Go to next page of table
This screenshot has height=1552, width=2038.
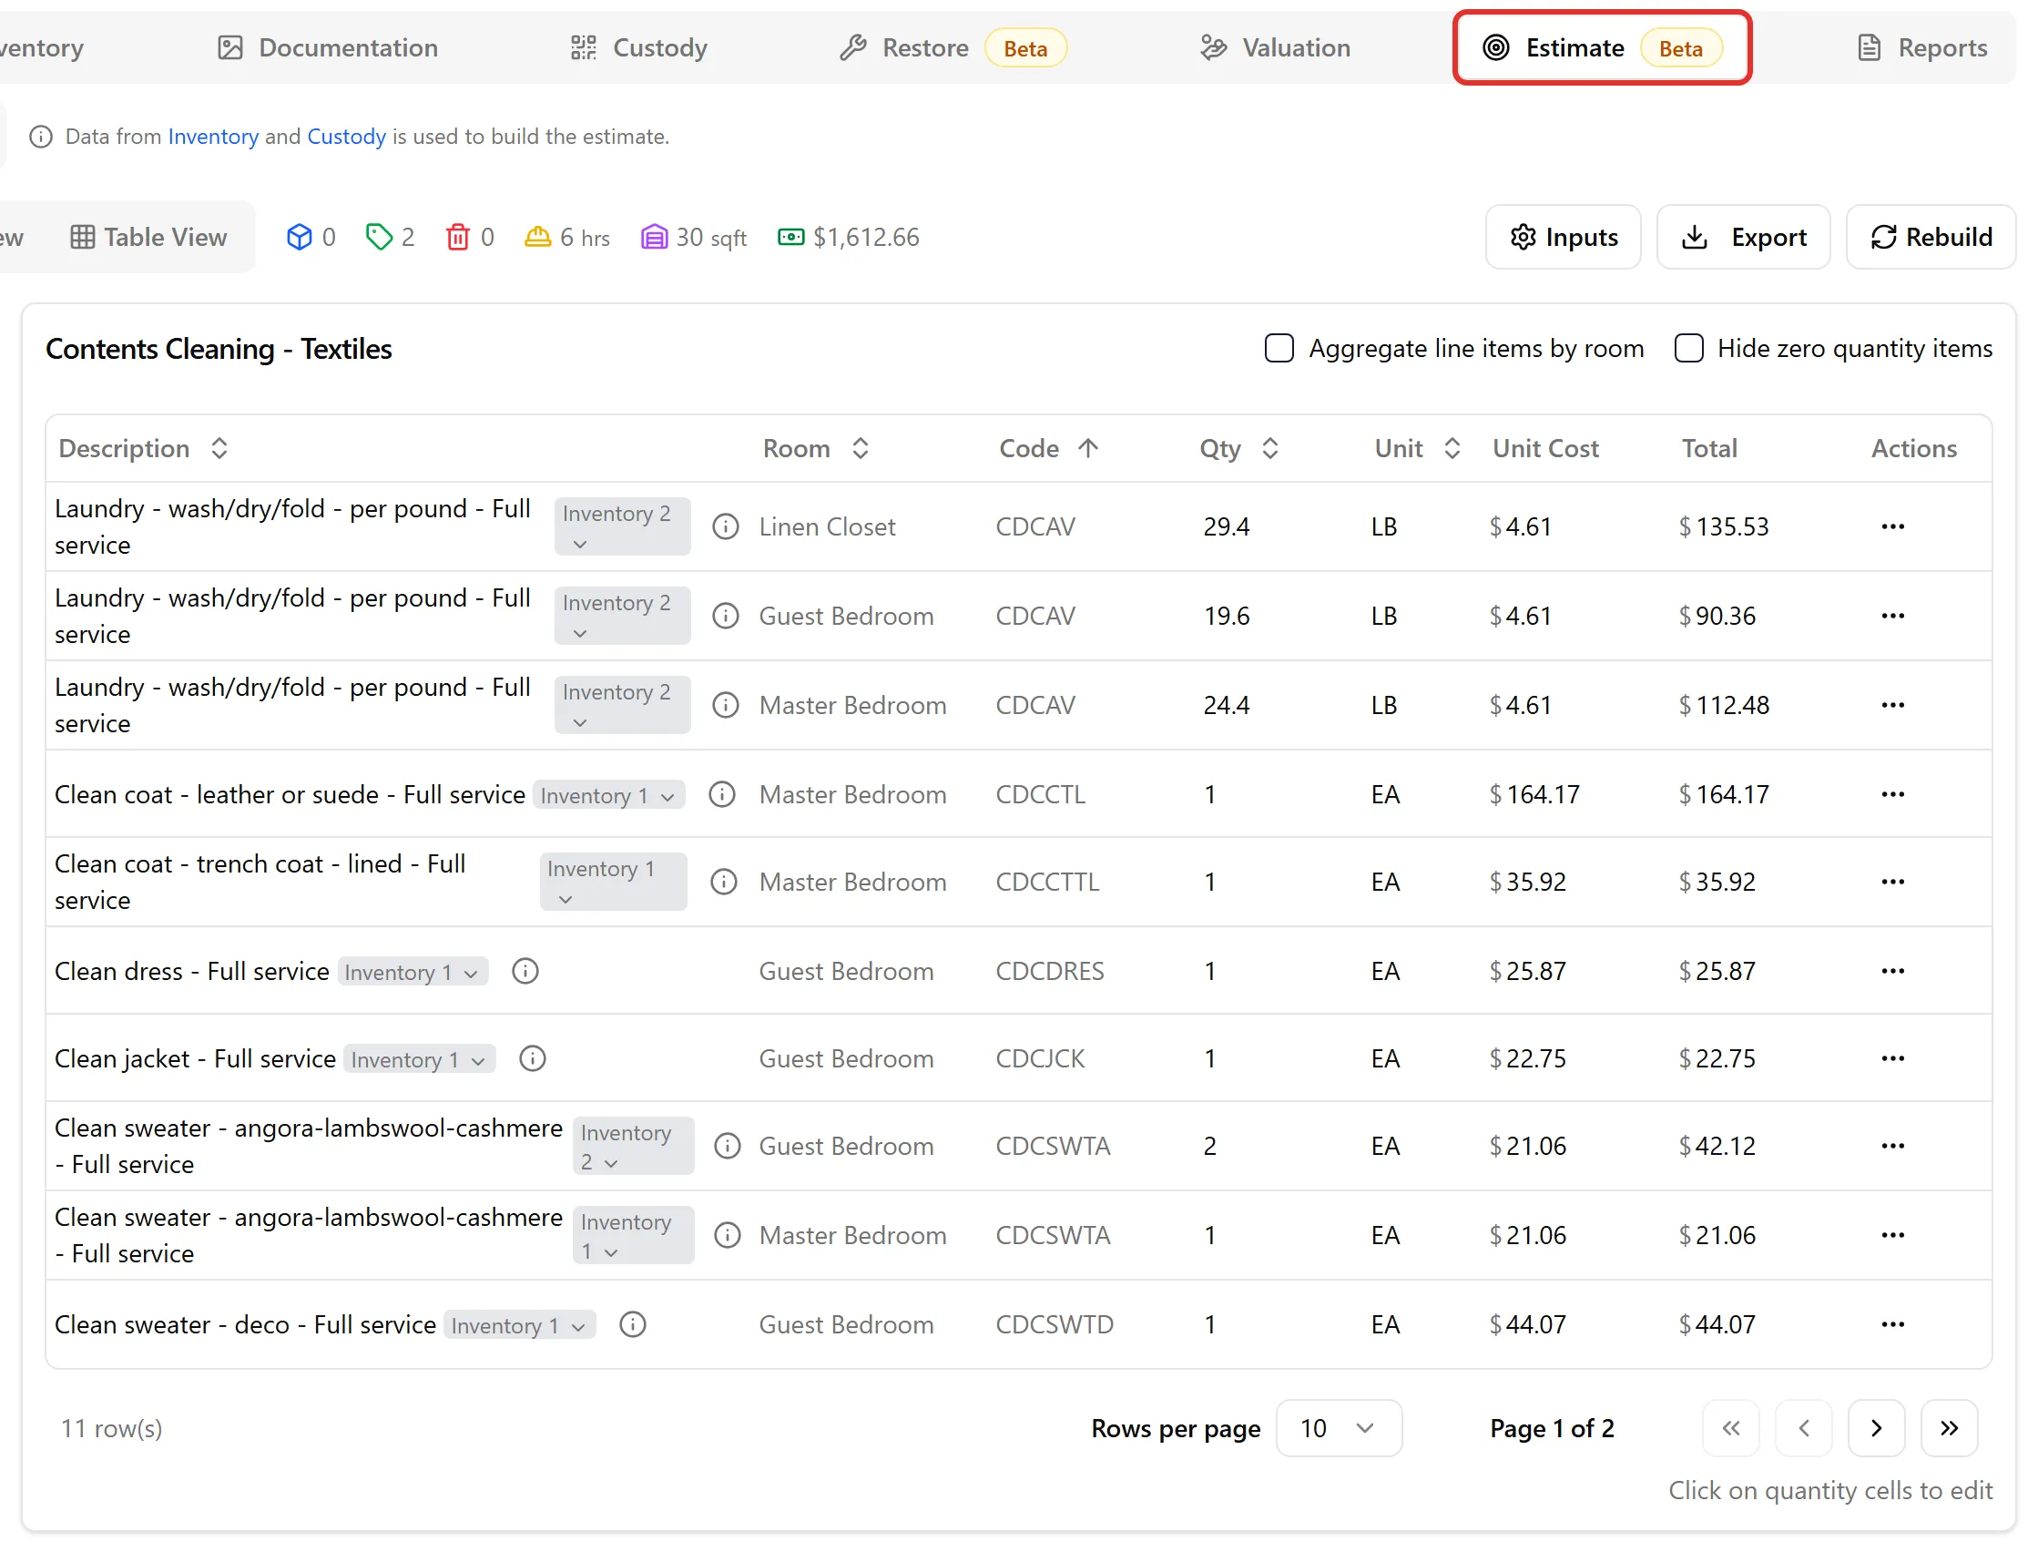[x=1877, y=1429]
